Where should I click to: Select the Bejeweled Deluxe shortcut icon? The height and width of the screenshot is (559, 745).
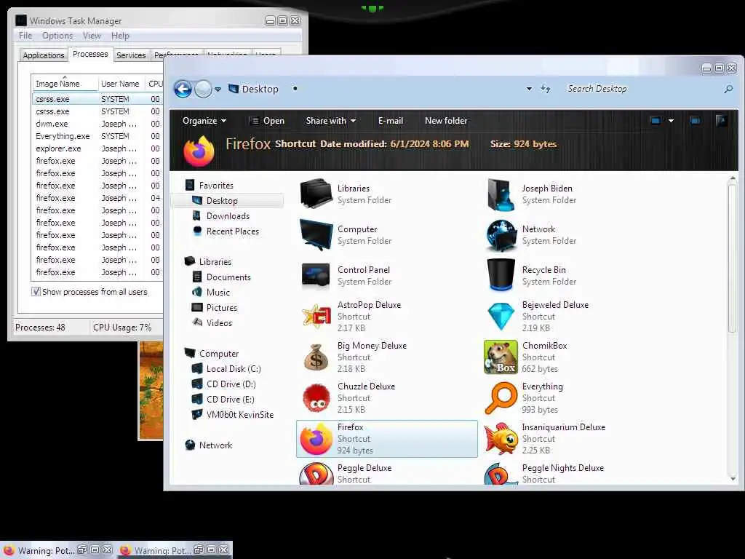[x=501, y=316]
